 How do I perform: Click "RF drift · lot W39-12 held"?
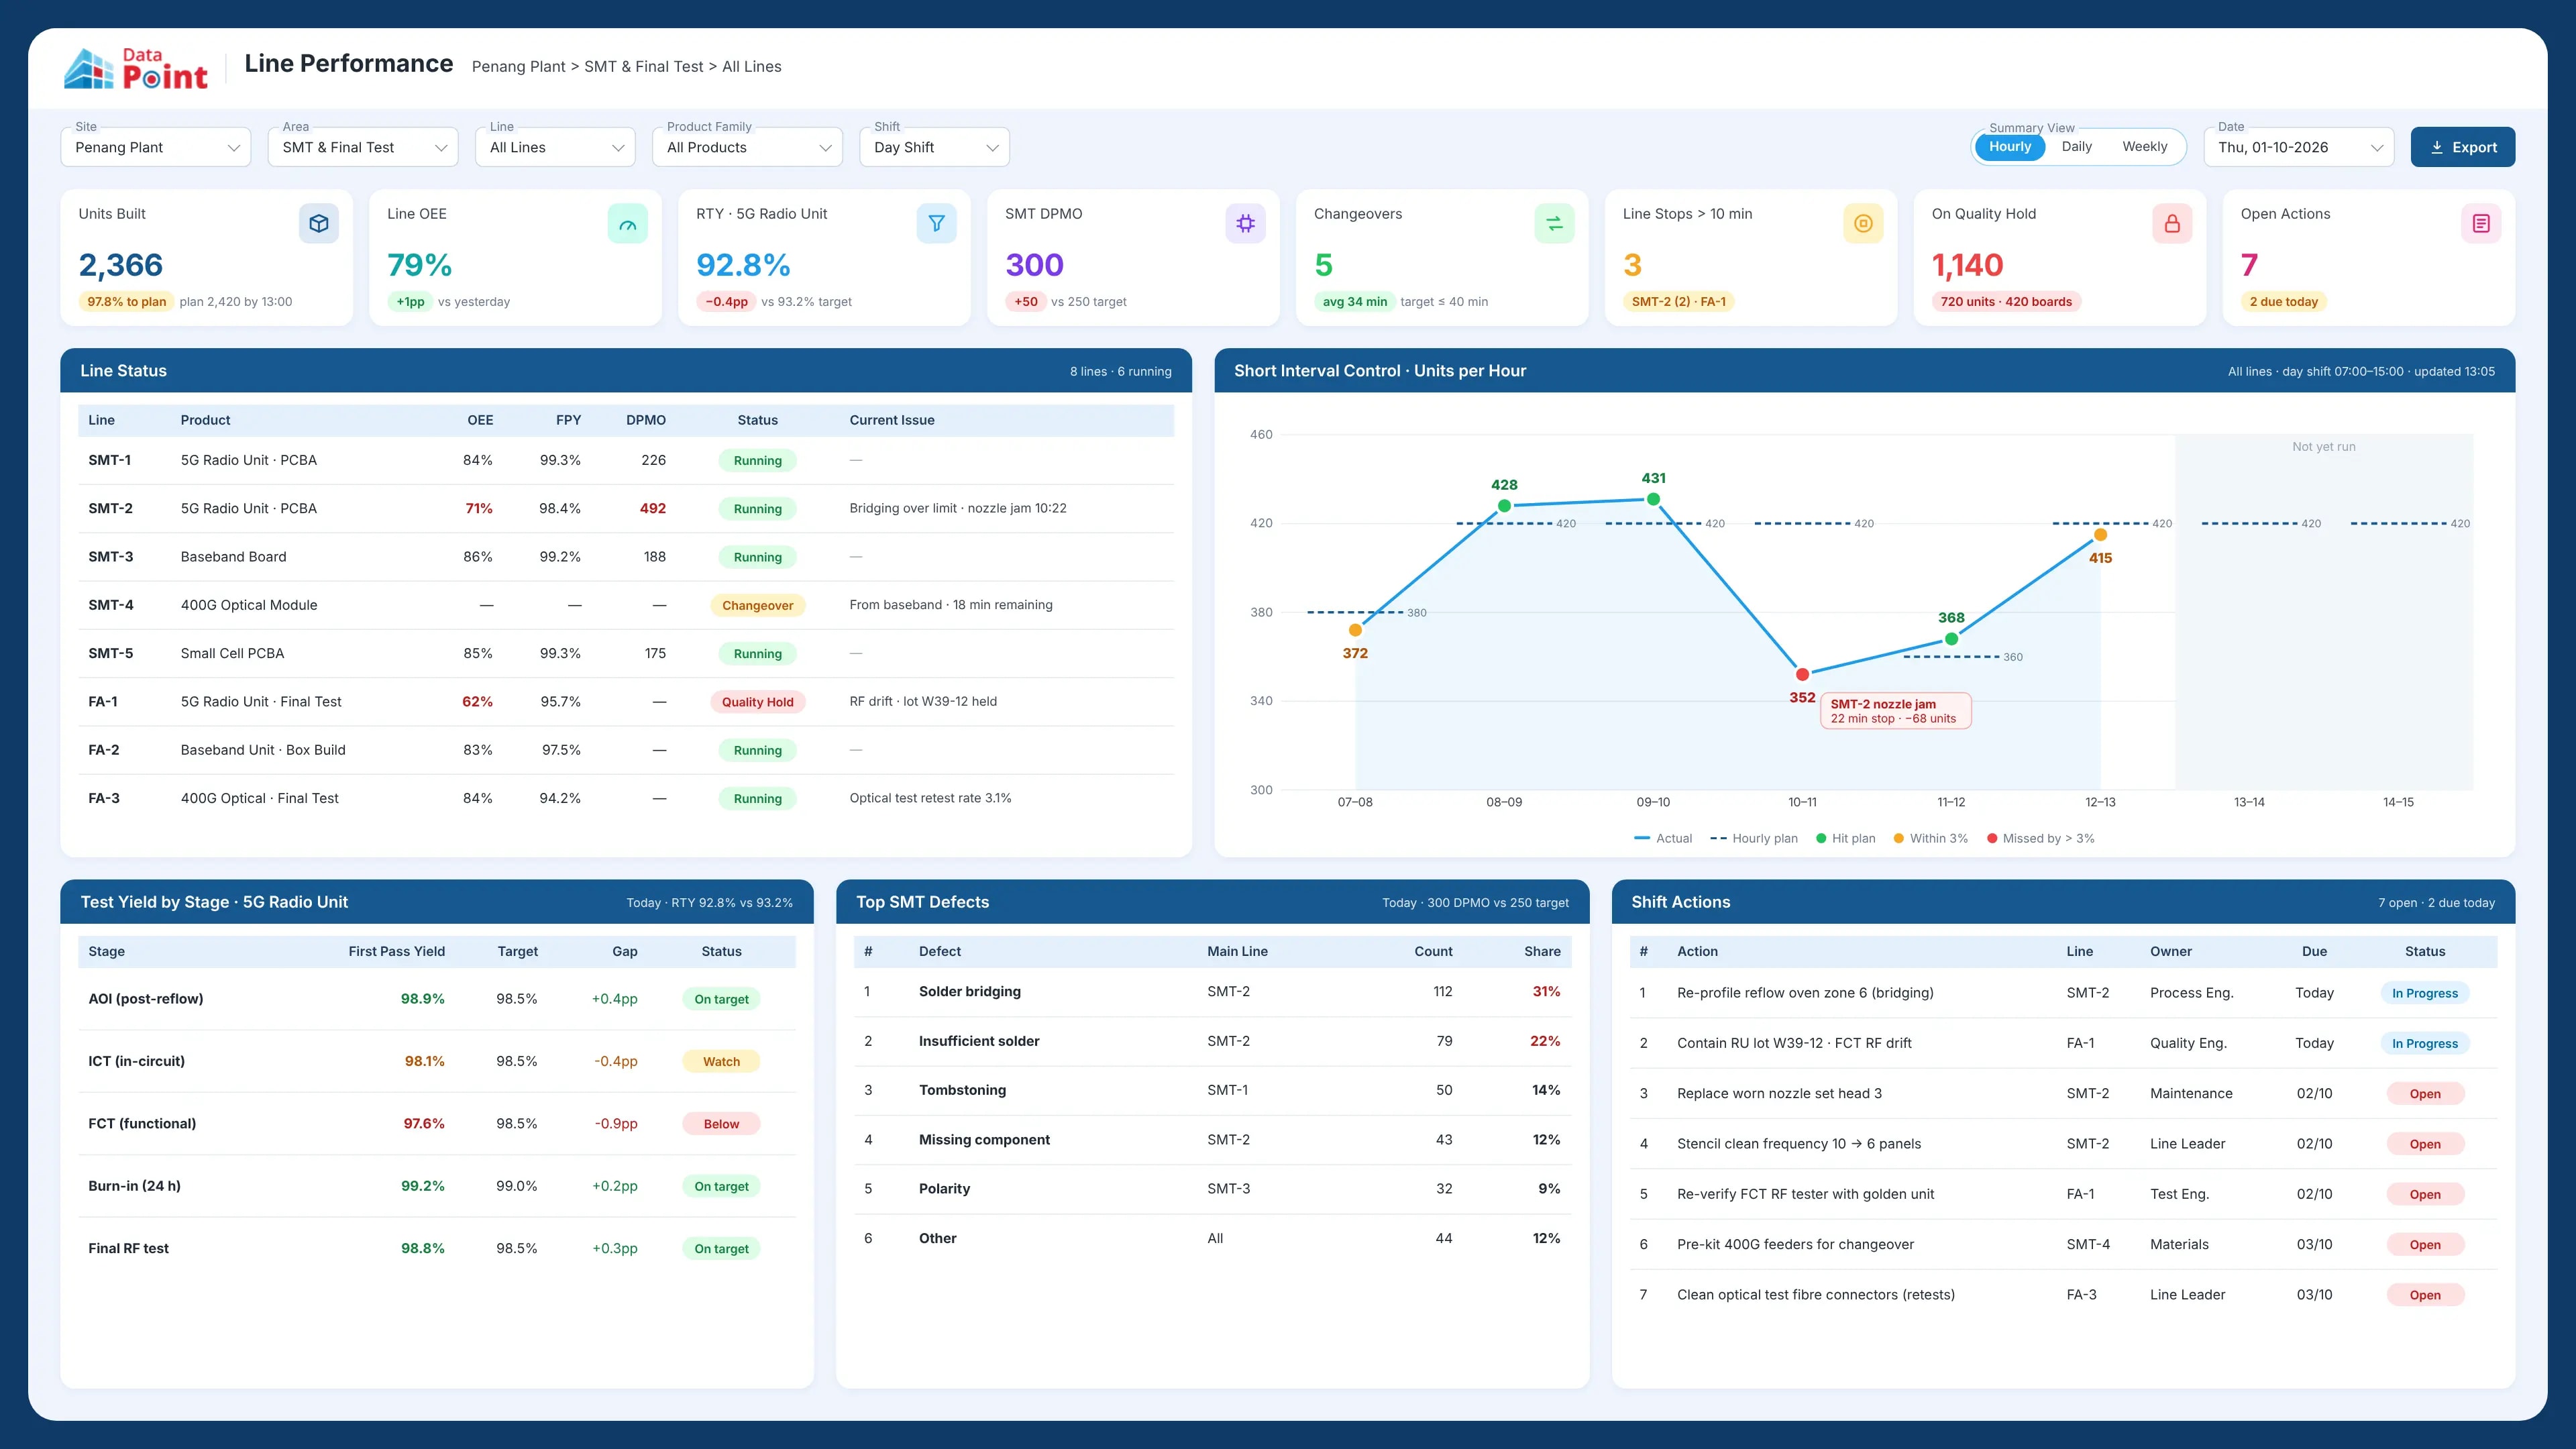coord(923,701)
